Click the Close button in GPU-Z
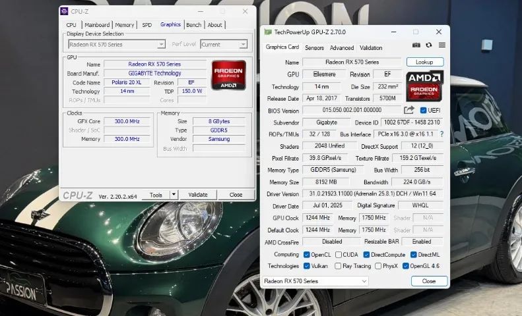Viewport: 522px width, 316px height. [x=429, y=281]
